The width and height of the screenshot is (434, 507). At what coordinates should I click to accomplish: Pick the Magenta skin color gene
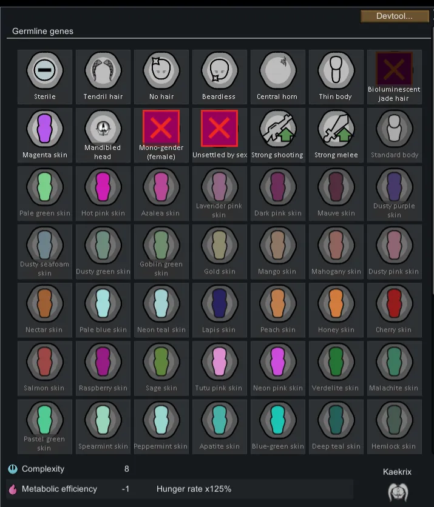[x=45, y=135]
